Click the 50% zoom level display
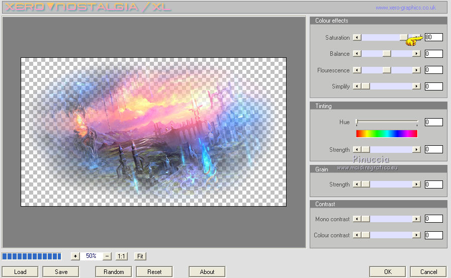The height and width of the screenshot is (278, 451). [91, 256]
